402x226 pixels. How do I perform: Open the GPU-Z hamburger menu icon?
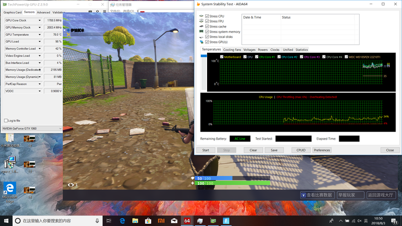tap(104, 12)
